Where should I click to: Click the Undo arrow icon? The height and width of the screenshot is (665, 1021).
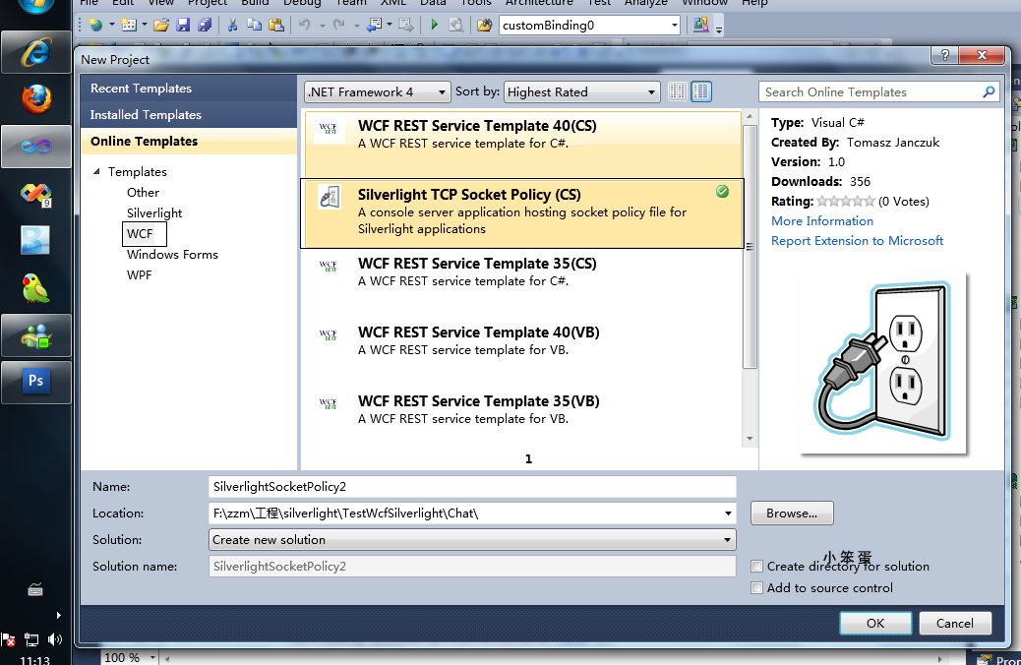pos(305,25)
